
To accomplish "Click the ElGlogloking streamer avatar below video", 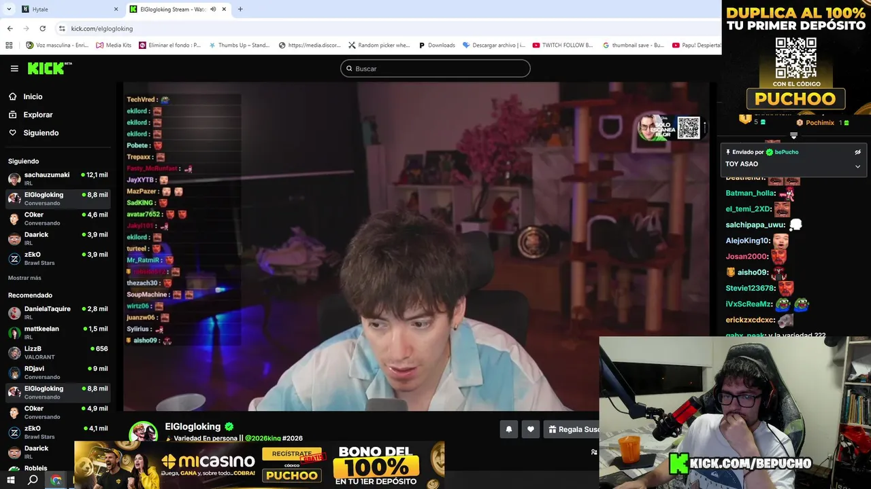I will 144,432.
